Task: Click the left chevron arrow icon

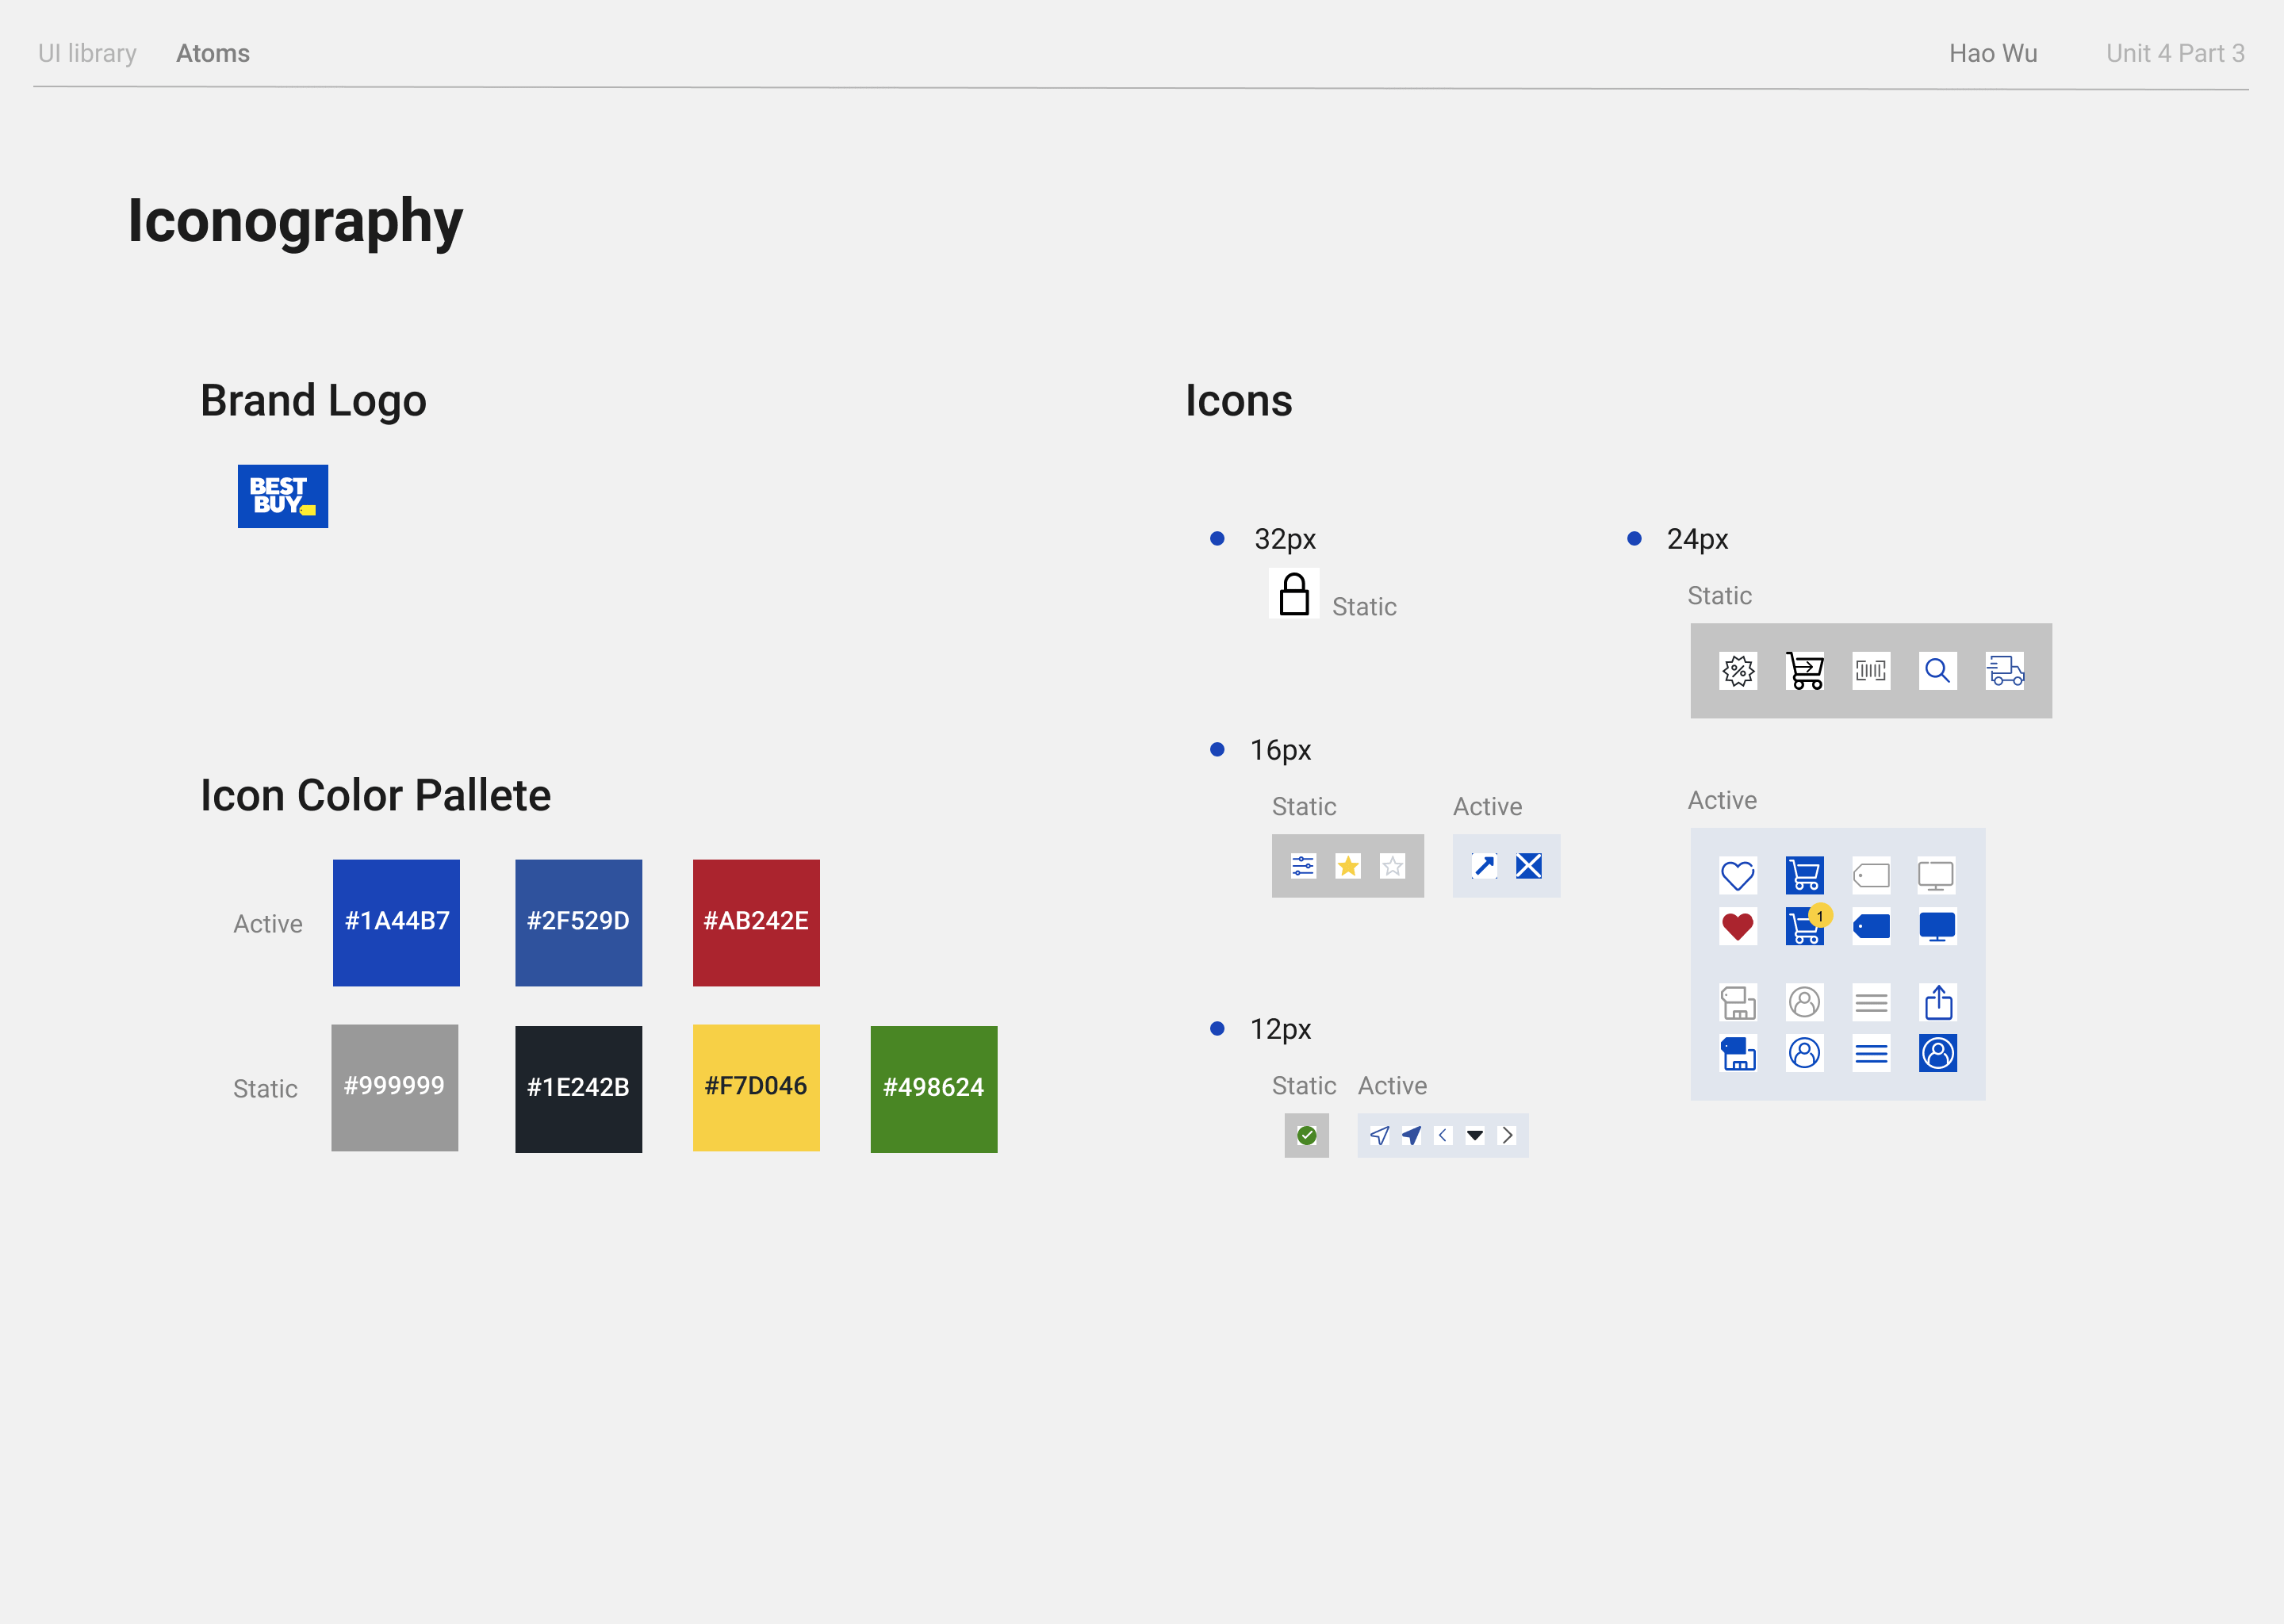Action: (1442, 1135)
